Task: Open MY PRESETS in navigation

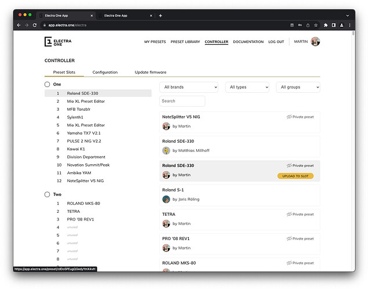Action: (x=155, y=42)
